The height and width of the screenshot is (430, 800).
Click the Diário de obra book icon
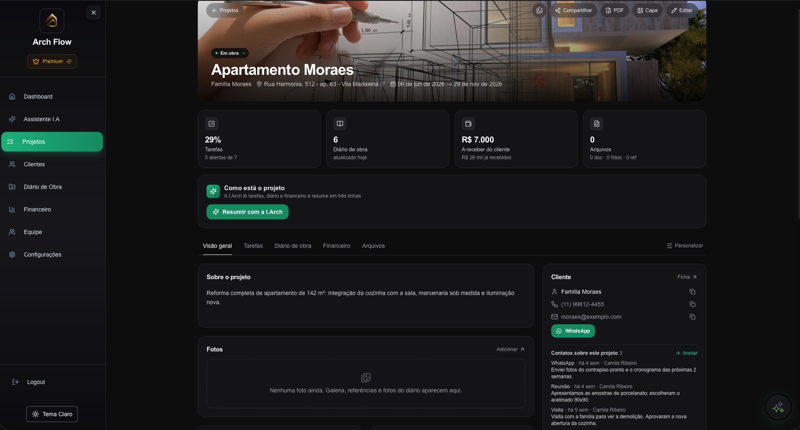click(x=340, y=124)
